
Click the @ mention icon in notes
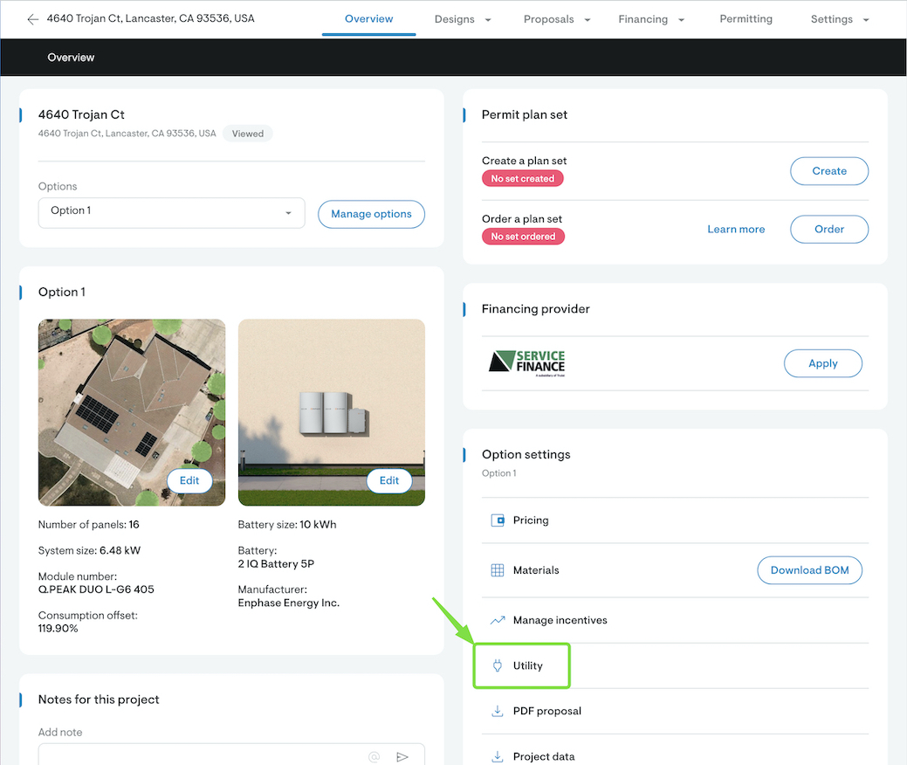coord(374,756)
